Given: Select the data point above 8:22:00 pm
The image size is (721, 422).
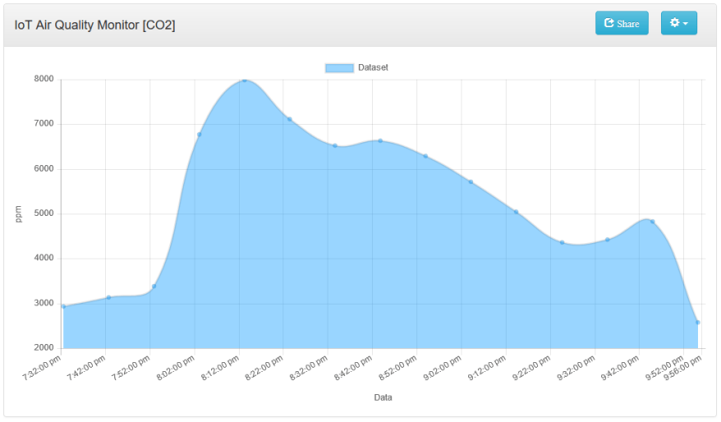Looking at the screenshot, I should click(290, 119).
